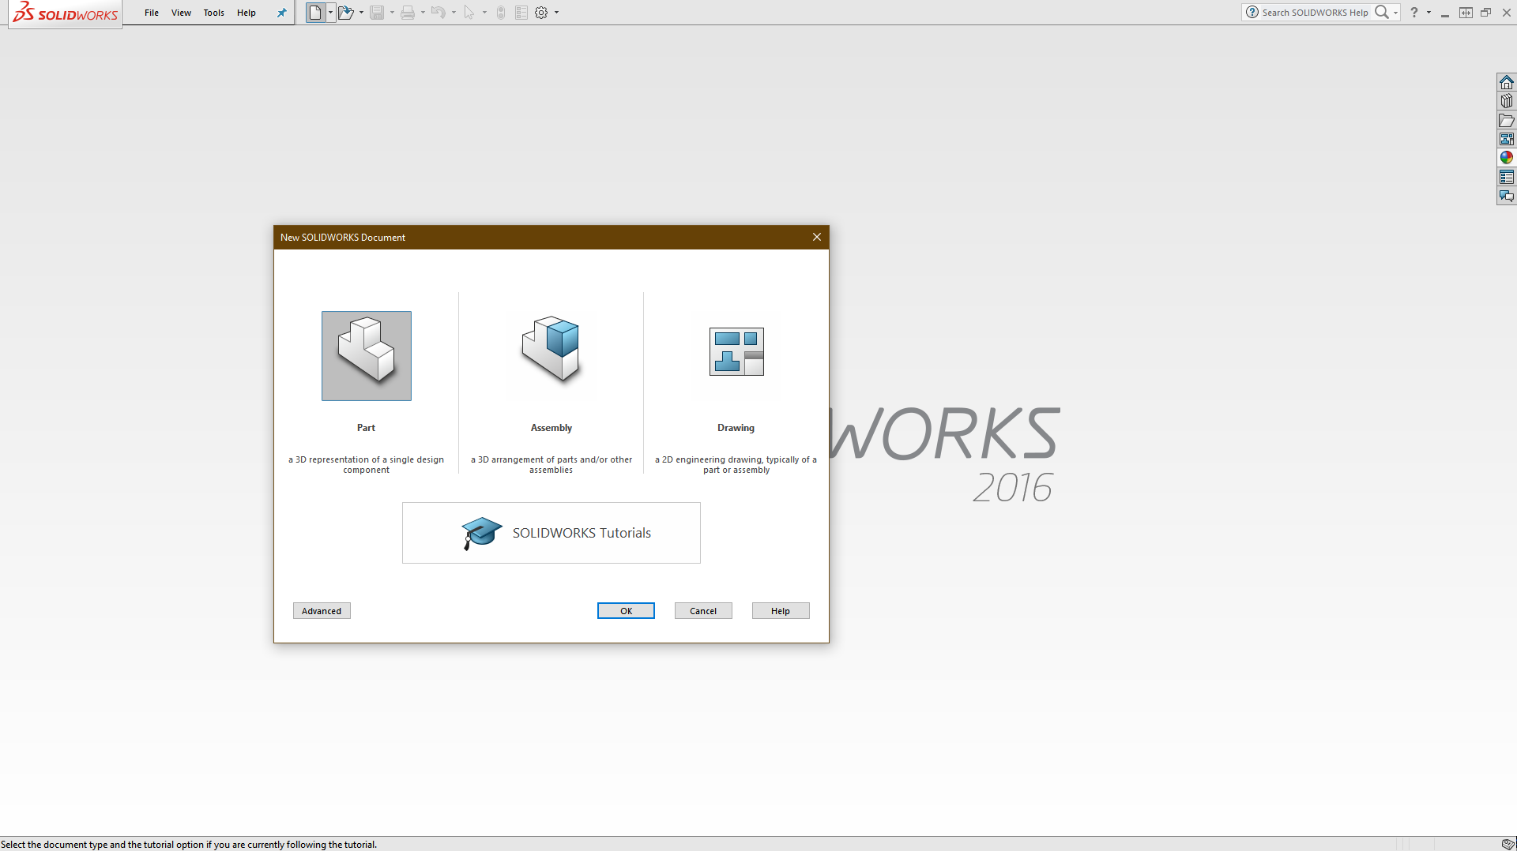Close the New SOLIDWORKS Document dialog

coord(817,237)
